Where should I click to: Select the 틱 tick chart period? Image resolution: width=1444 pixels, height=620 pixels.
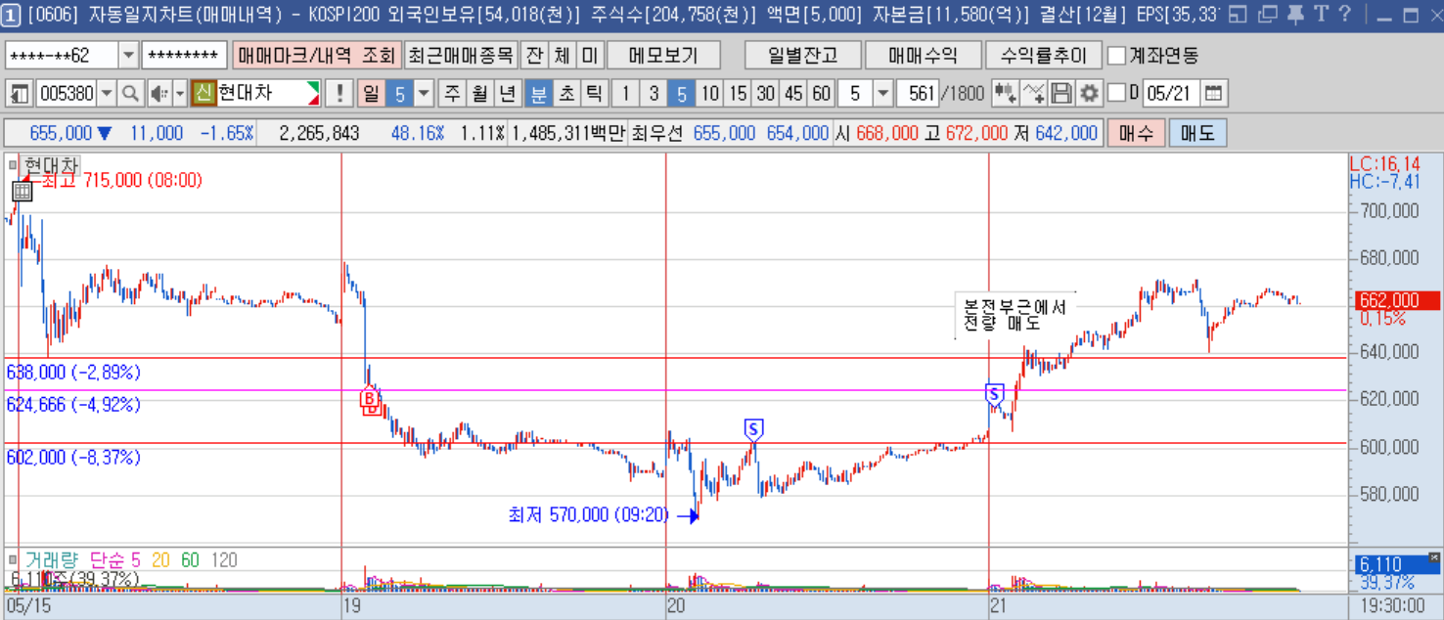pos(593,94)
